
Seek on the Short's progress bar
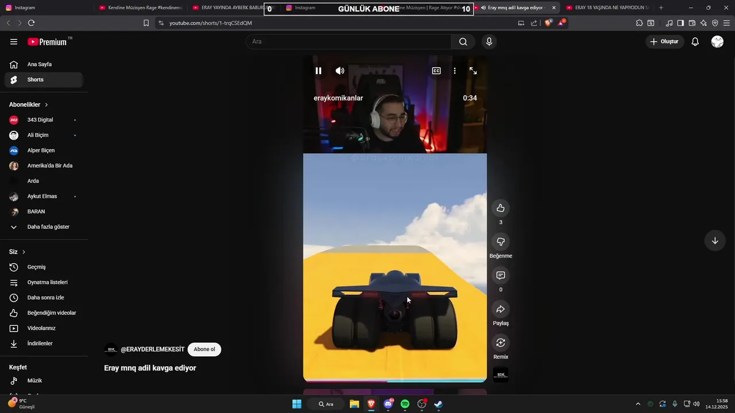[x=395, y=380]
